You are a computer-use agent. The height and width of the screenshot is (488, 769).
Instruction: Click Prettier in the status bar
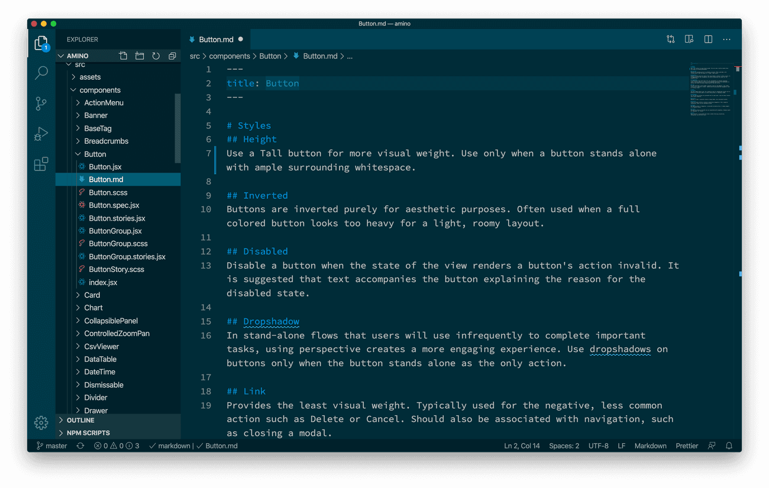point(687,445)
